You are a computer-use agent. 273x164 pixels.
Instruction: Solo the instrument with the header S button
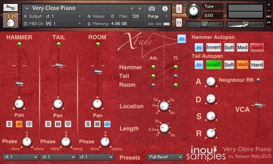[x=179, y=9]
